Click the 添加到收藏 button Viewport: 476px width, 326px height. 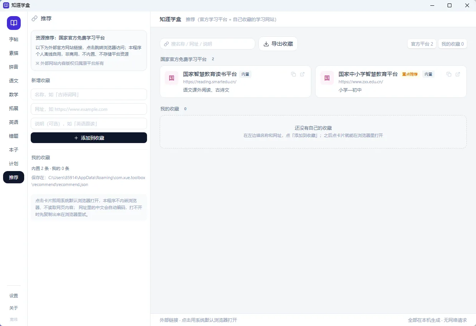(89, 138)
